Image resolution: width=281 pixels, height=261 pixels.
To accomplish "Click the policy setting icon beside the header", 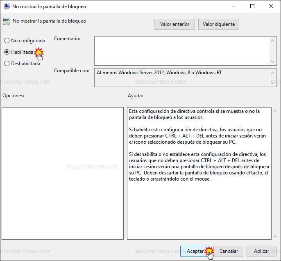I will tap(6, 22).
